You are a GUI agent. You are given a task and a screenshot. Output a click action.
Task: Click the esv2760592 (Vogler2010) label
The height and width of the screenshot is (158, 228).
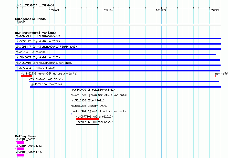pyautogui.click(x=47, y=79)
